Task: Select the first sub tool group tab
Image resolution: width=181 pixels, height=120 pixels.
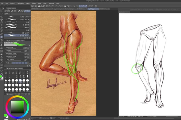Action: (x=7, y=11)
